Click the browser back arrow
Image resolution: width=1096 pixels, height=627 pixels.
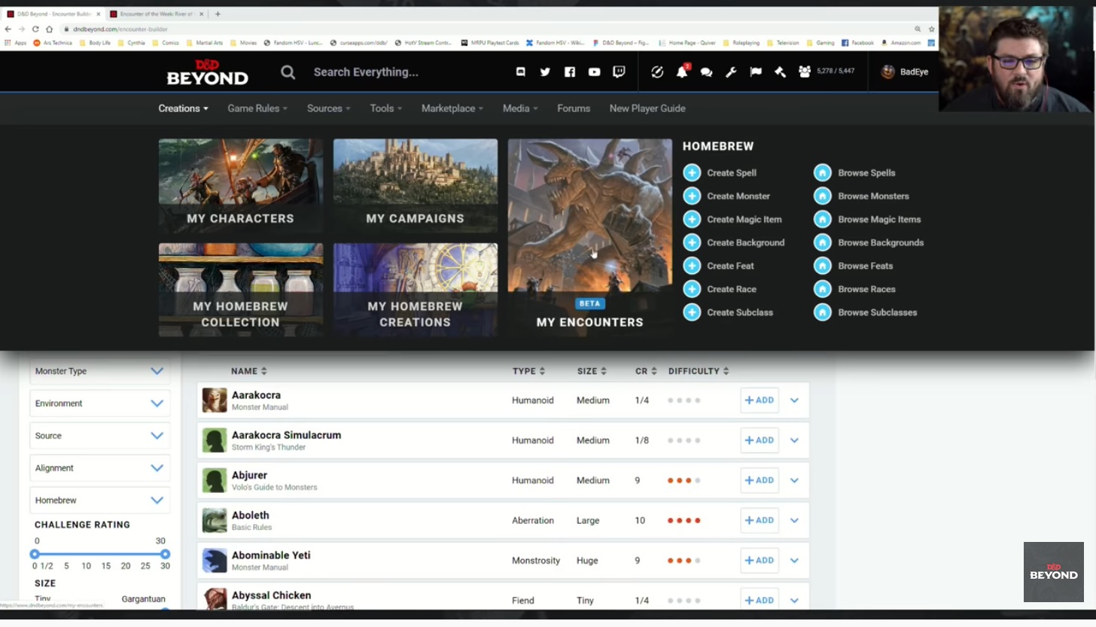pos(8,29)
